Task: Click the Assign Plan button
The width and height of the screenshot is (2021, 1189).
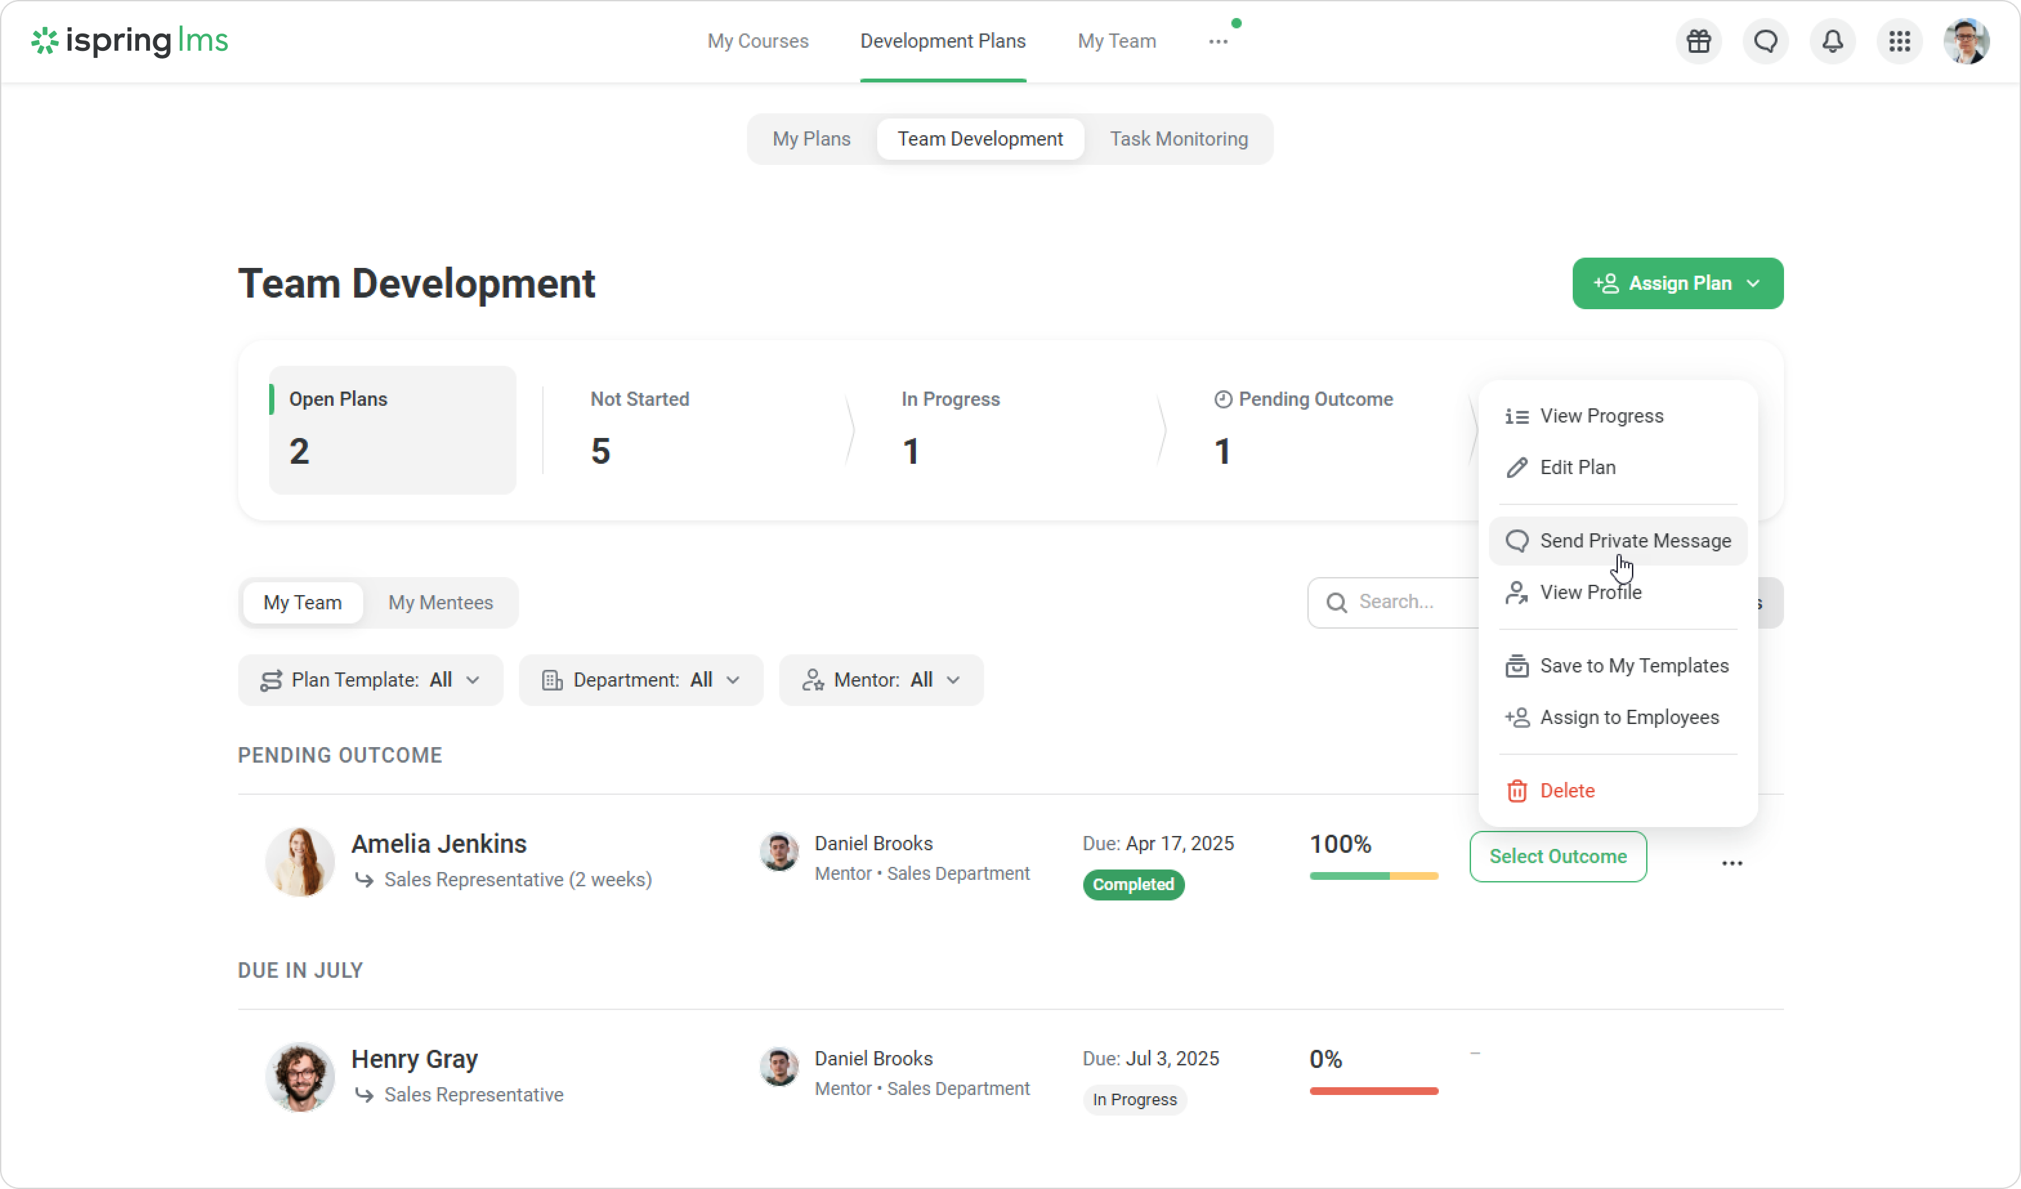Action: [1677, 283]
